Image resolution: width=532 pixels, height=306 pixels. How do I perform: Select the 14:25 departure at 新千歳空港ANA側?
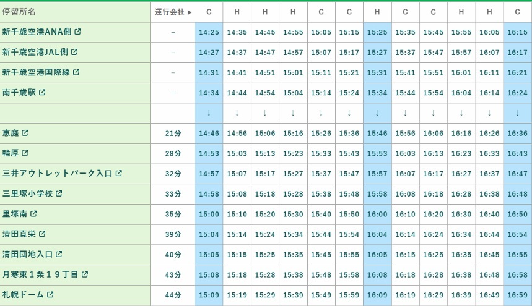click(x=209, y=32)
